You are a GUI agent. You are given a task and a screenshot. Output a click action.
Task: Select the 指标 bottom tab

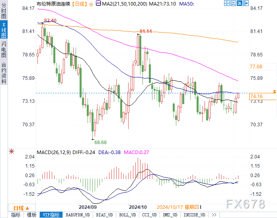(16, 215)
